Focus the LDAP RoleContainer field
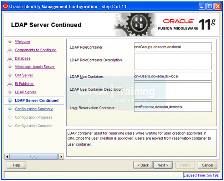 [173, 47]
